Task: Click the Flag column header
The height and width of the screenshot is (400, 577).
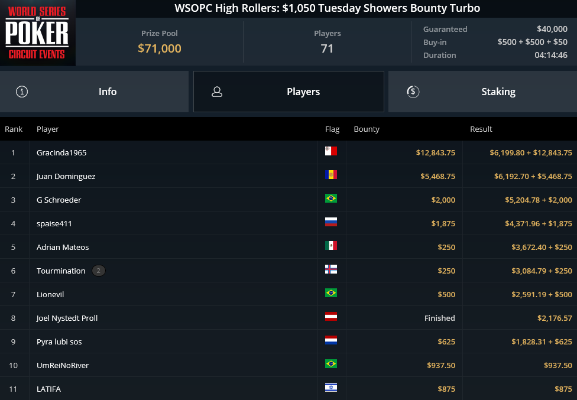Action: (x=332, y=129)
